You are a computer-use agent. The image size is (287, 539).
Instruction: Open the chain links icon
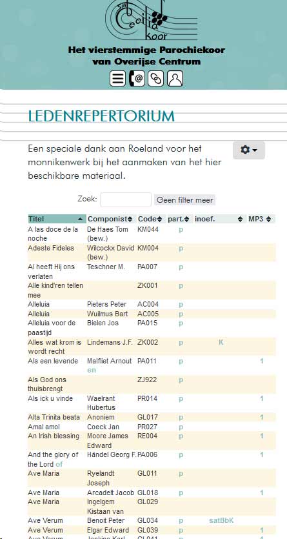156,79
